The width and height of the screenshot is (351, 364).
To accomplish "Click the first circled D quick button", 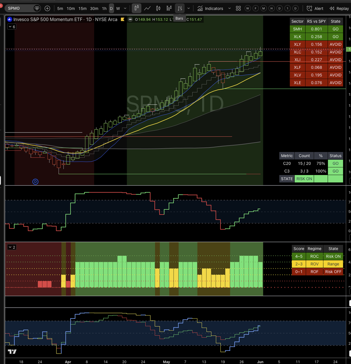I will [x=279, y=8].
